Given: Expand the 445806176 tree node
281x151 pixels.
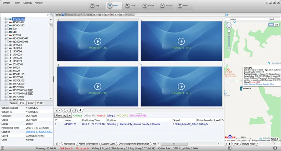Looking at the screenshot, I should click(x=5, y=19).
